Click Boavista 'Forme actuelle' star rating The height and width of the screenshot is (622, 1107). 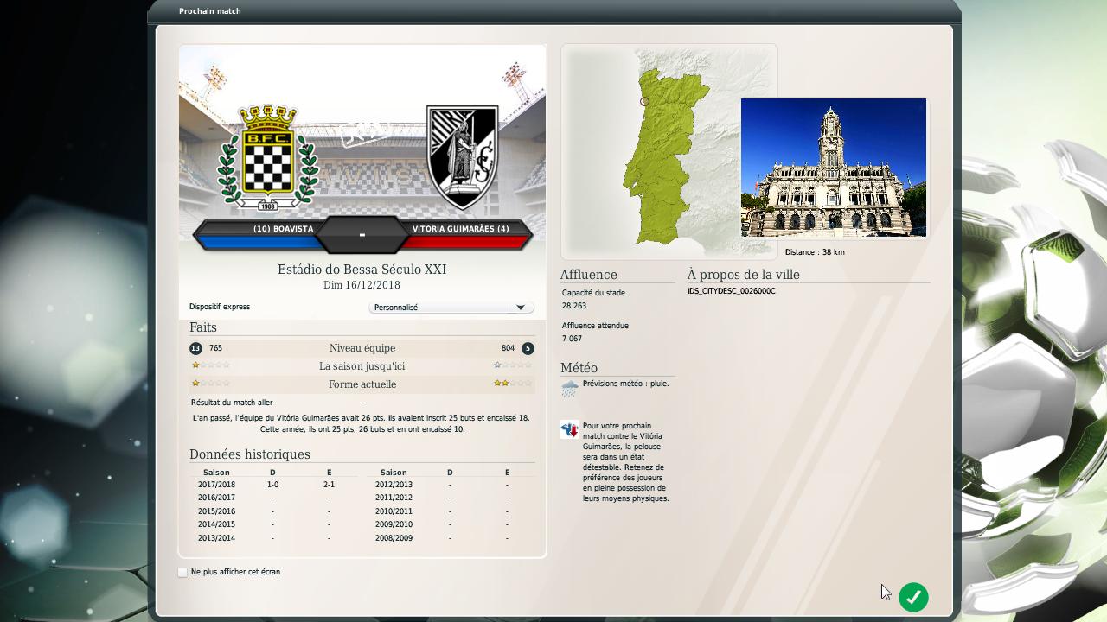point(210,383)
